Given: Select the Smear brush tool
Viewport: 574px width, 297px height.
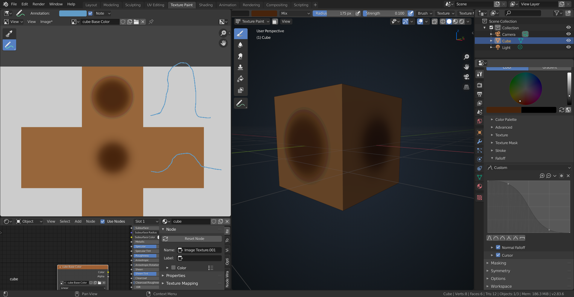Looking at the screenshot, I should click(x=240, y=56).
